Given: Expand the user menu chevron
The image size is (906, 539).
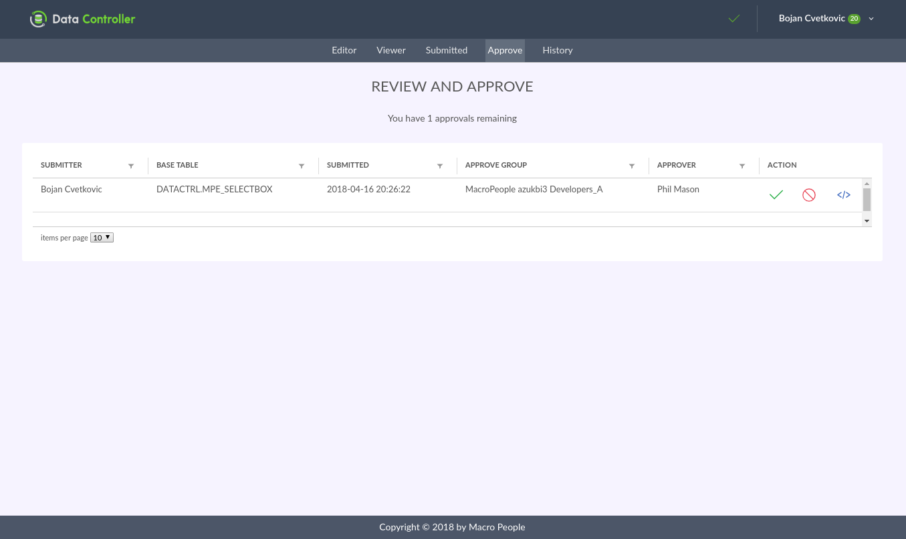Looking at the screenshot, I should tap(871, 19).
